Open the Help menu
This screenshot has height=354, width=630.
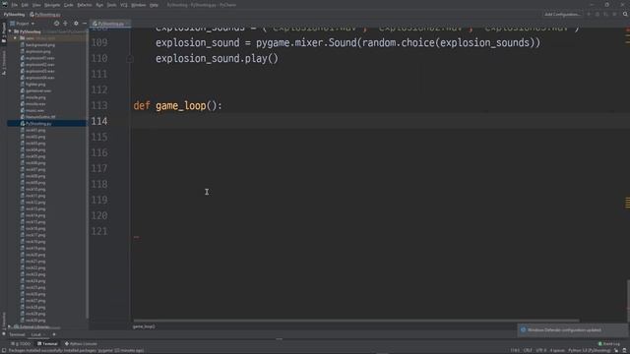point(154,5)
